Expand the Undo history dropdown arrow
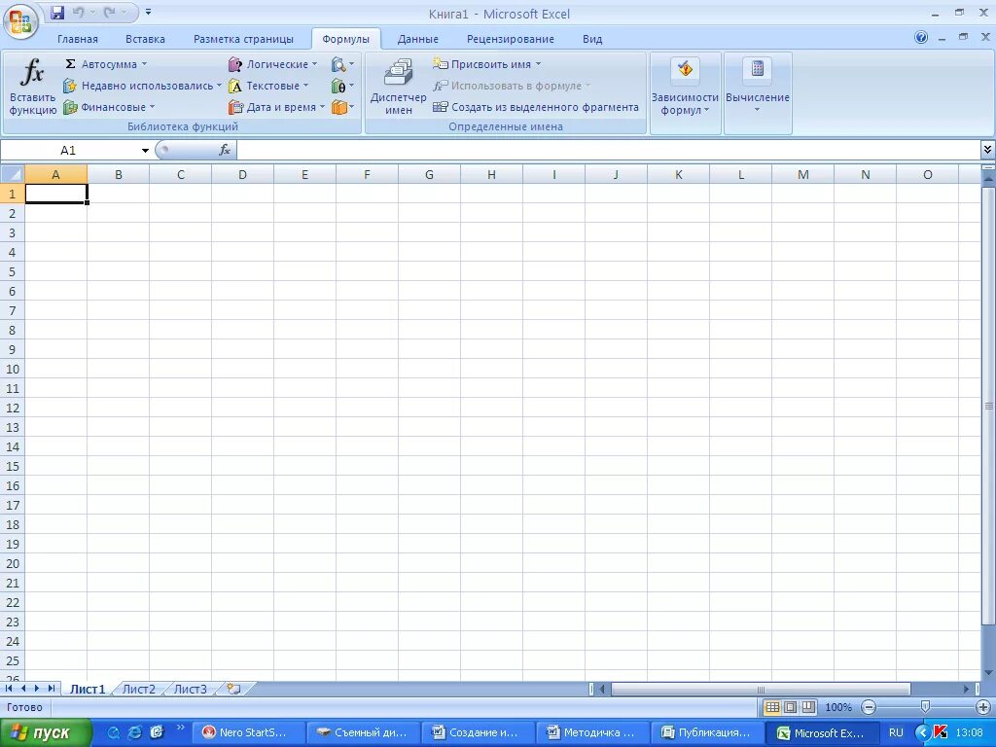The image size is (996, 747). coord(92,12)
